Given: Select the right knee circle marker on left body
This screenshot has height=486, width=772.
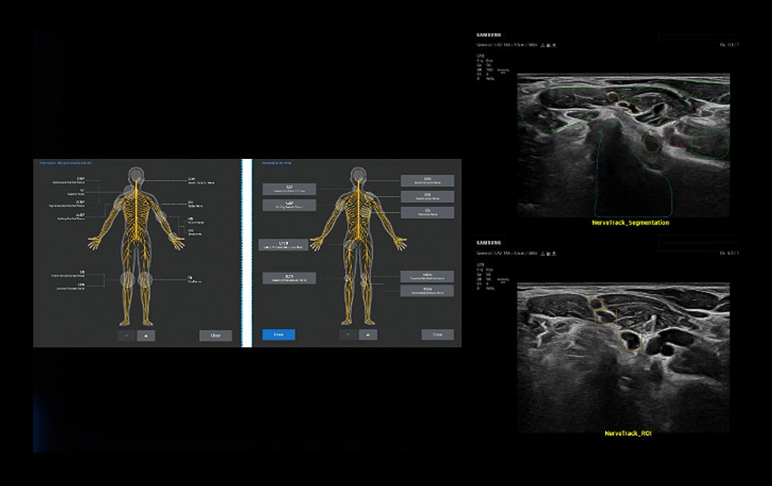Looking at the screenshot, I should [145, 280].
